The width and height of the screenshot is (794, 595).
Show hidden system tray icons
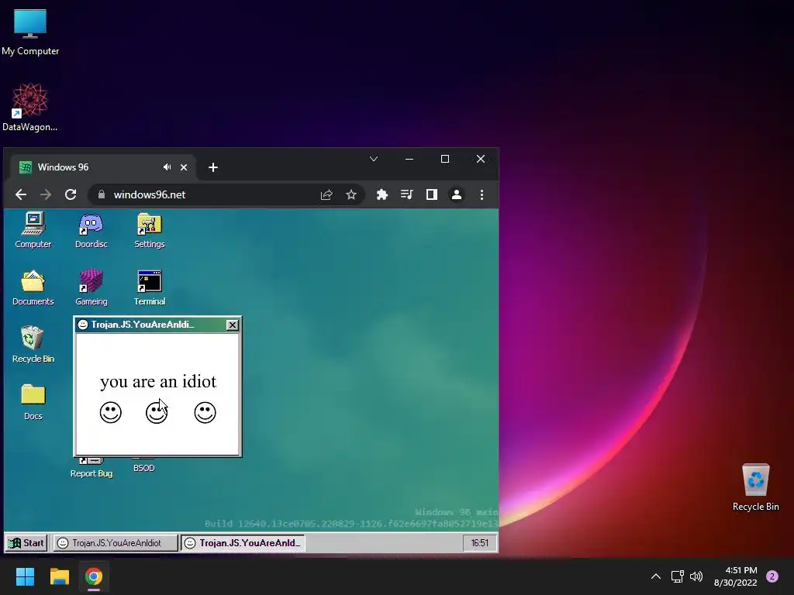pyautogui.click(x=656, y=576)
